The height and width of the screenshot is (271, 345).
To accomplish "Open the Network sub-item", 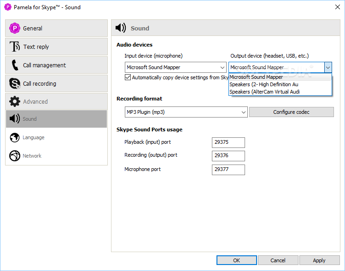I will [x=57, y=156].
